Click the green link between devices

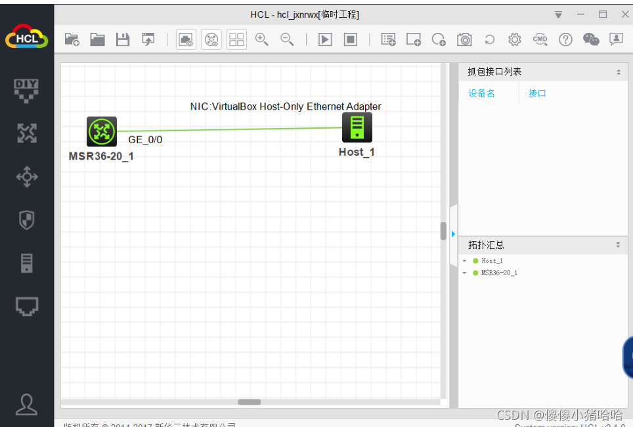[x=229, y=129]
